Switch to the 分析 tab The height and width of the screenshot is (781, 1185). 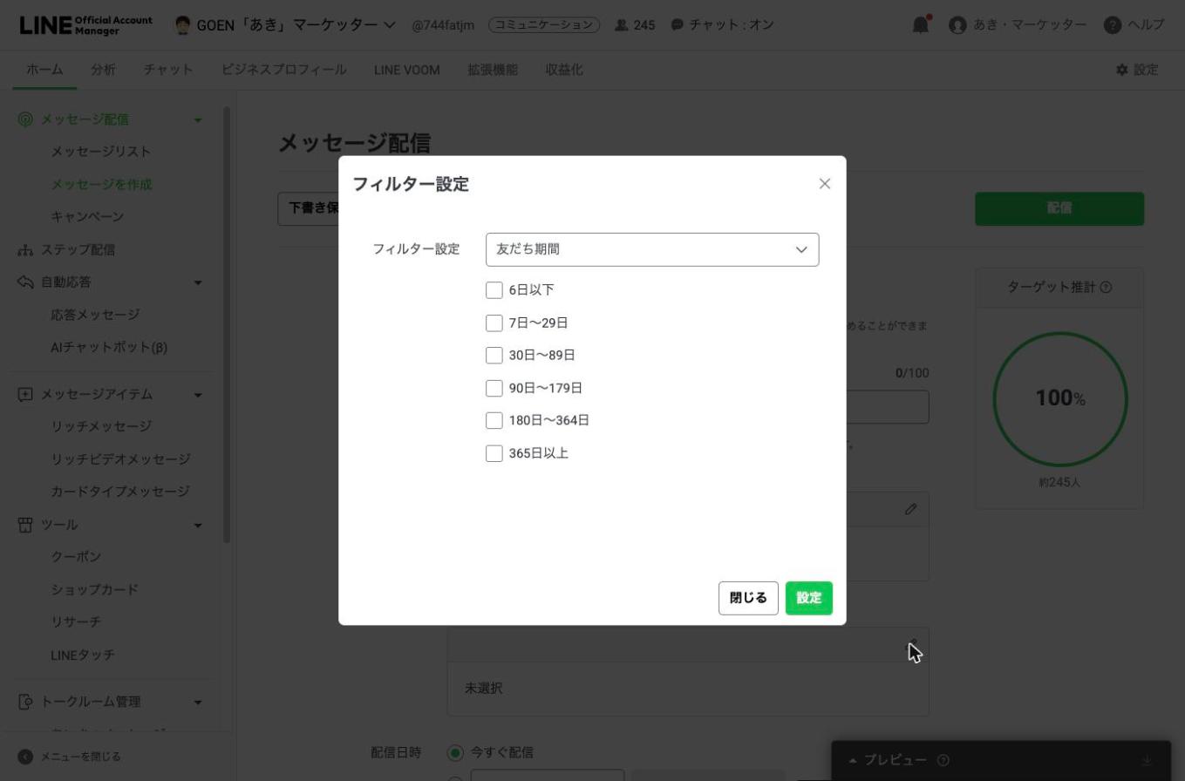(x=103, y=70)
